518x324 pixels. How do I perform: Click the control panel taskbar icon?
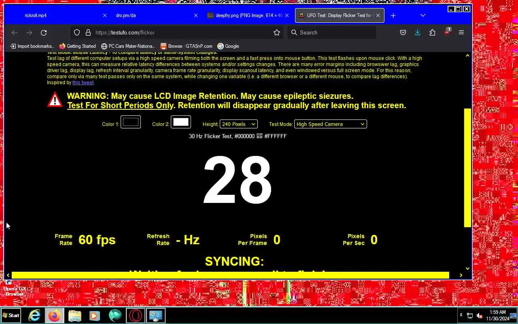click(x=156, y=315)
